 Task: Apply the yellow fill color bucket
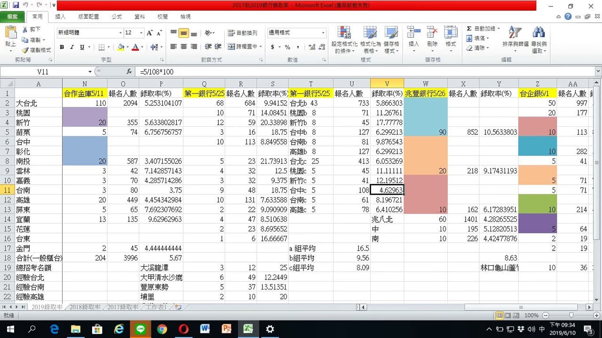coord(121,47)
